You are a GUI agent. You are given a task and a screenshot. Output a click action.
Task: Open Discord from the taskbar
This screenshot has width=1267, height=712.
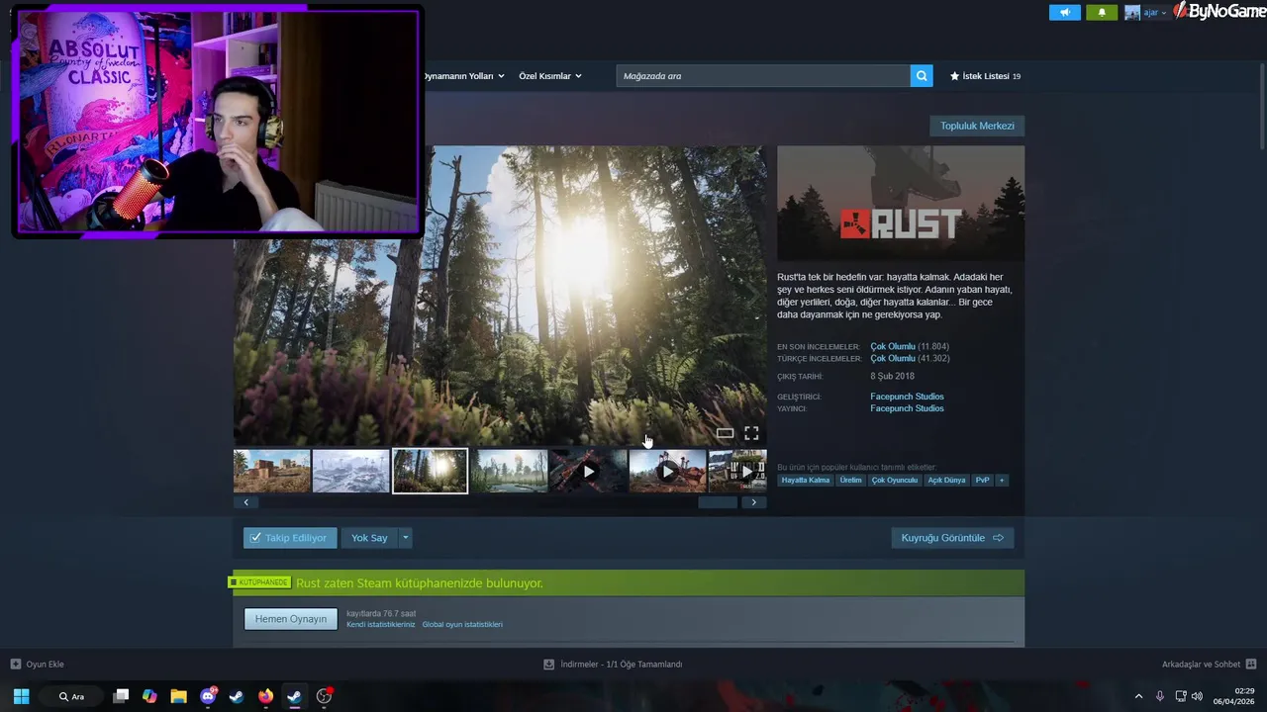(x=208, y=696)
